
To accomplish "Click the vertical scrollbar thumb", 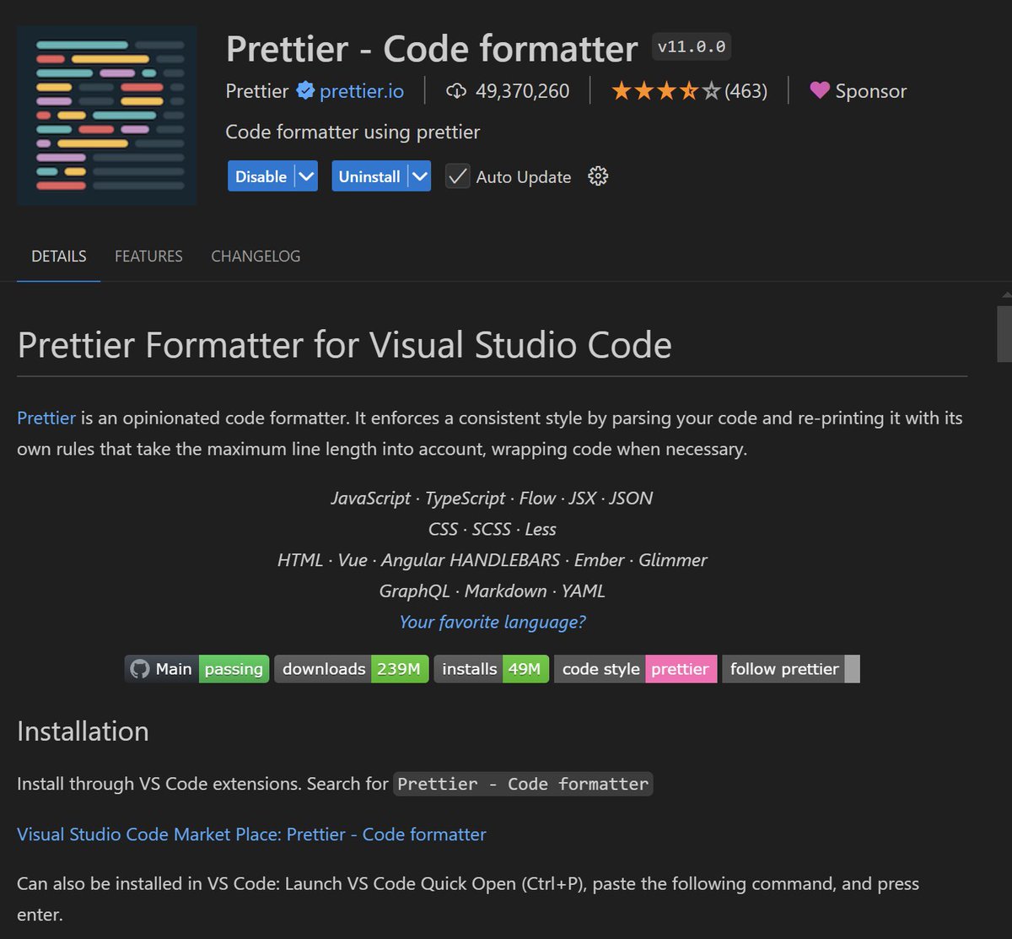I will [x=1004, y=333].
